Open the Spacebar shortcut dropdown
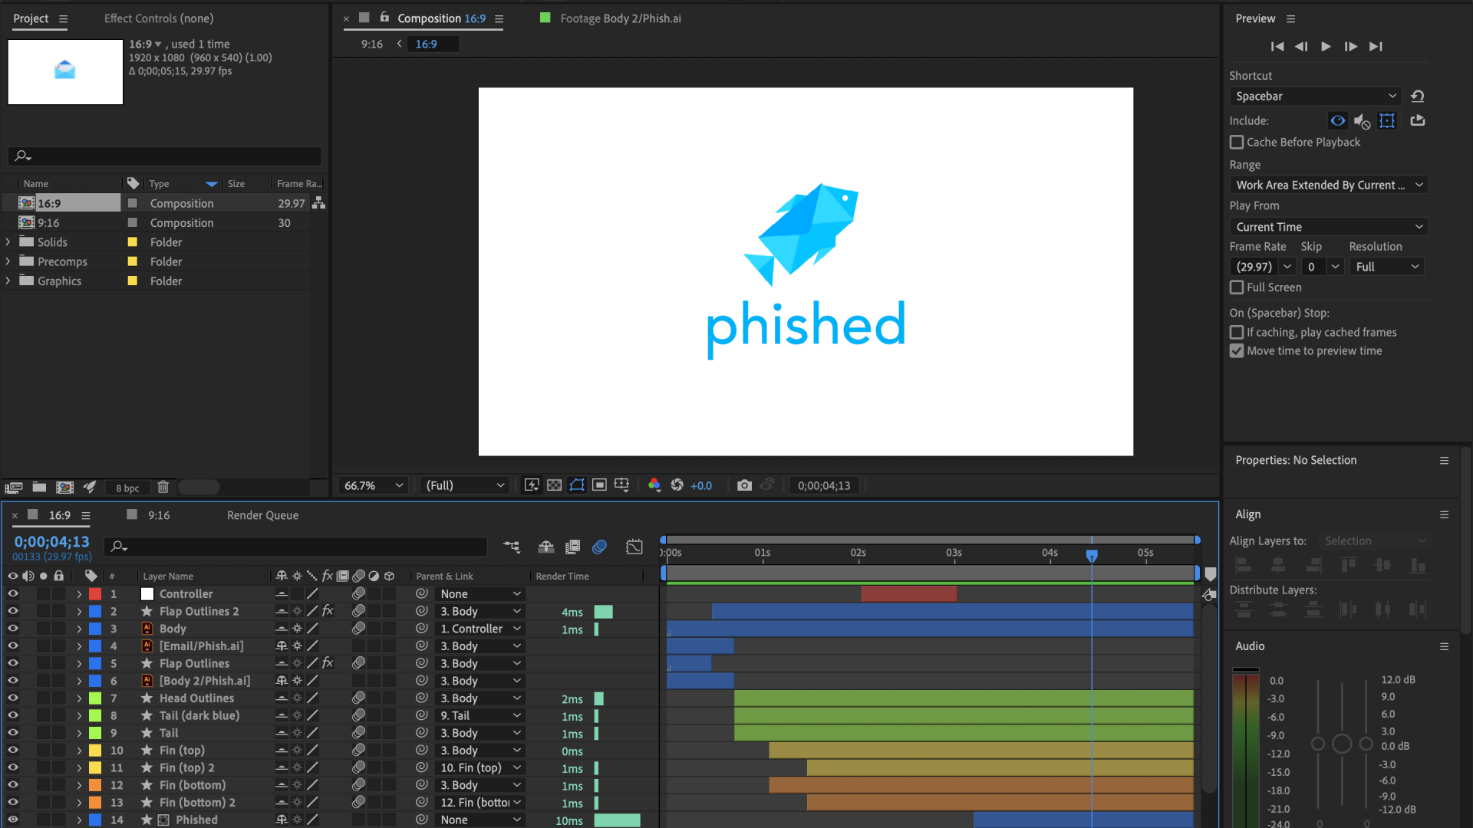Viewport: 1473px width, 828px height. pyautogui.click(x=1315, y=97)
